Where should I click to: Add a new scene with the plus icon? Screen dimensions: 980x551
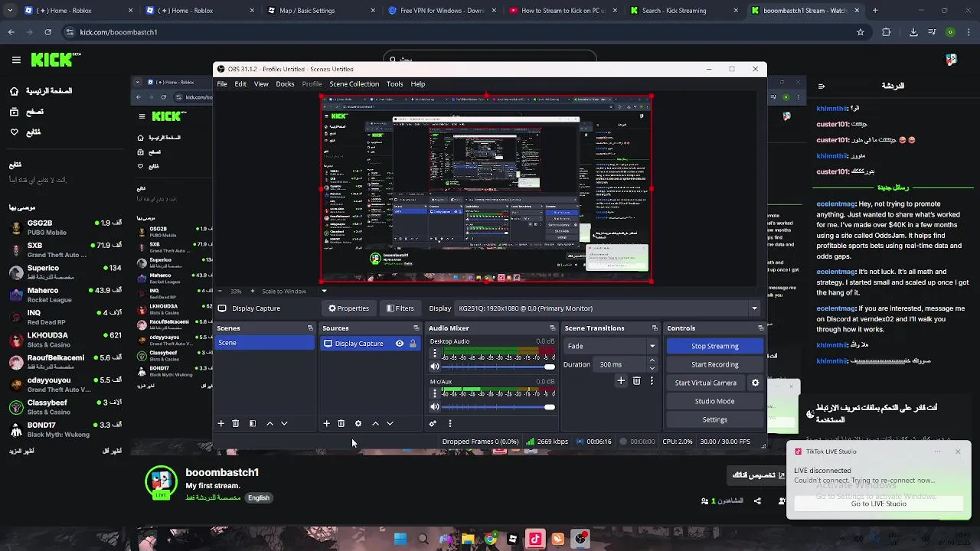pos(220,423)
